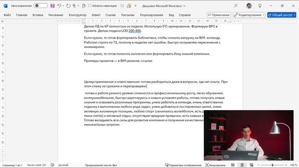Undo the last action
This screenshot has width=299, height=168.
[x=59, y=6]
